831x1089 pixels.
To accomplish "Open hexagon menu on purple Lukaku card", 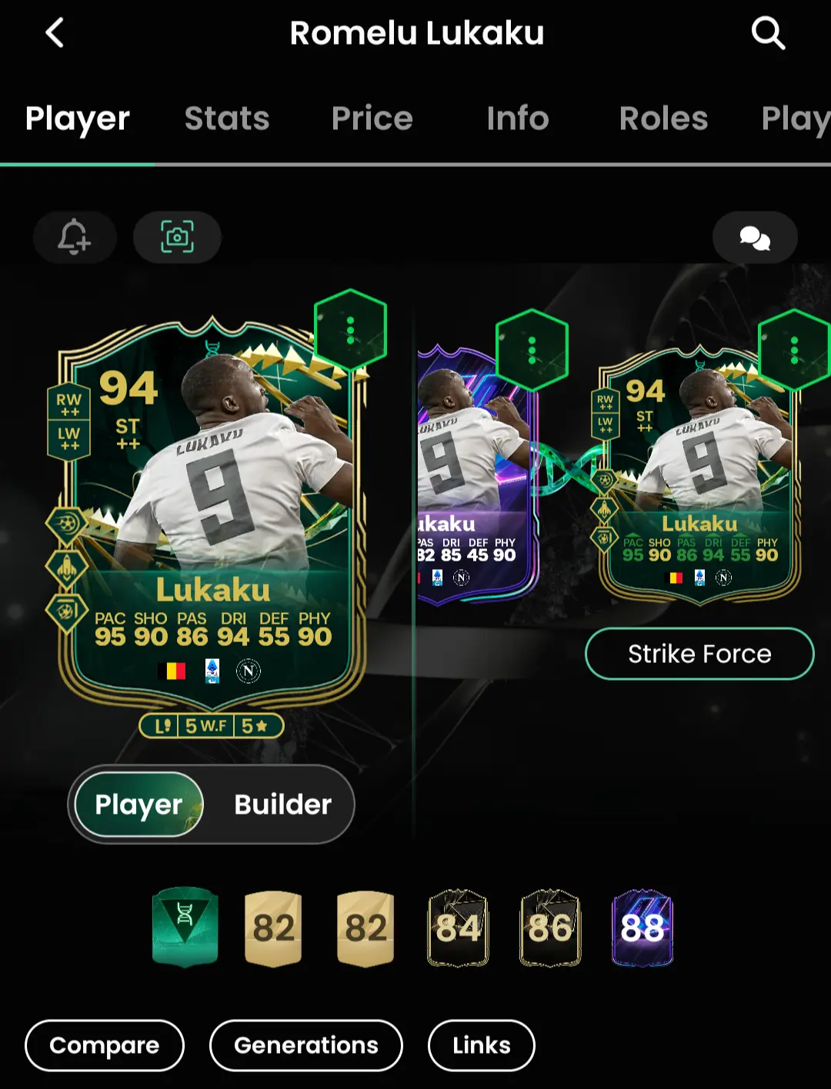I will [x=532, y=350].
